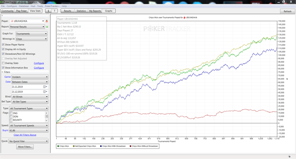The height and width of the screenshot is (159, 296).
Task: Click Configure link next to Overlay Stats
Action: (39, 63)
